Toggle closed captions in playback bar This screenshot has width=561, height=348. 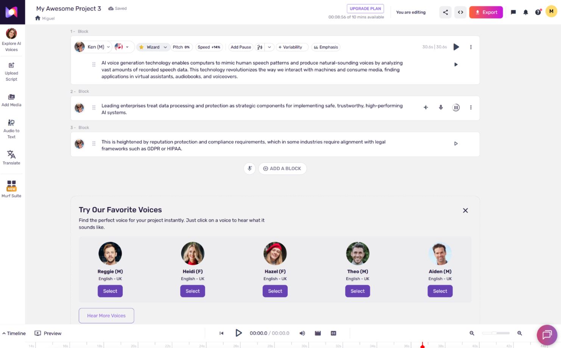coord(333,333)
